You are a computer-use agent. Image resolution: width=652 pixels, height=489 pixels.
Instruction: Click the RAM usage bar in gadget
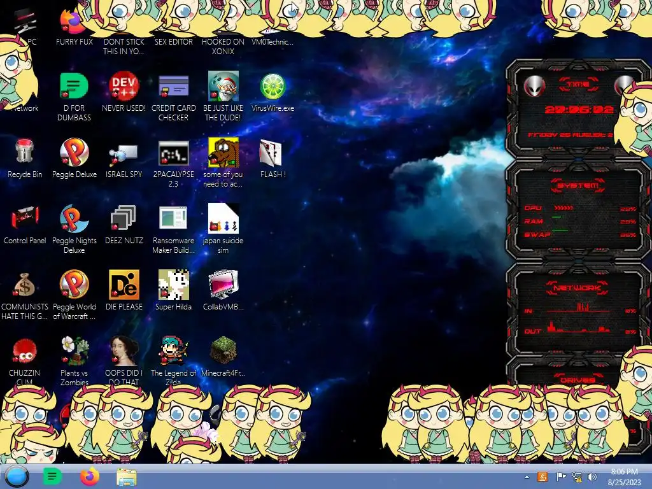pyautogui.click(x=556, y=216)
